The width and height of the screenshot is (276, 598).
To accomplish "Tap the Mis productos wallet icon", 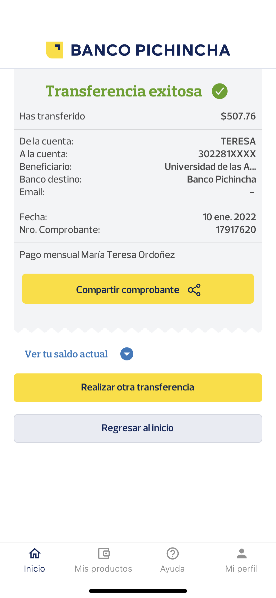I will [104, 554].
